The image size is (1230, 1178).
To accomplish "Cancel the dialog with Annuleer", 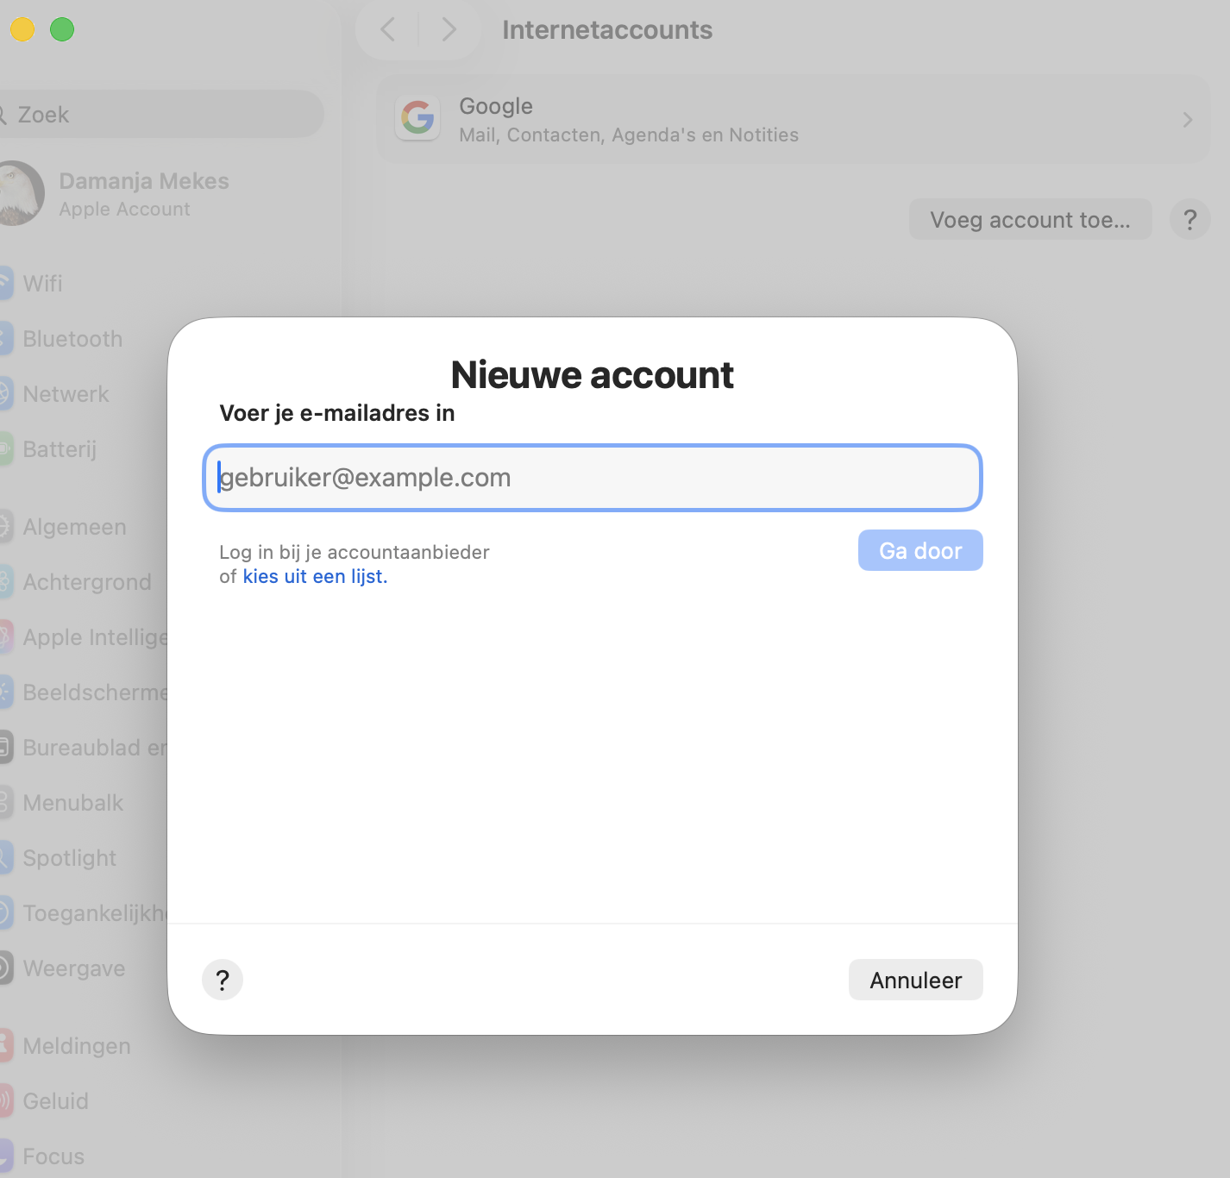I will pos(915,980).
